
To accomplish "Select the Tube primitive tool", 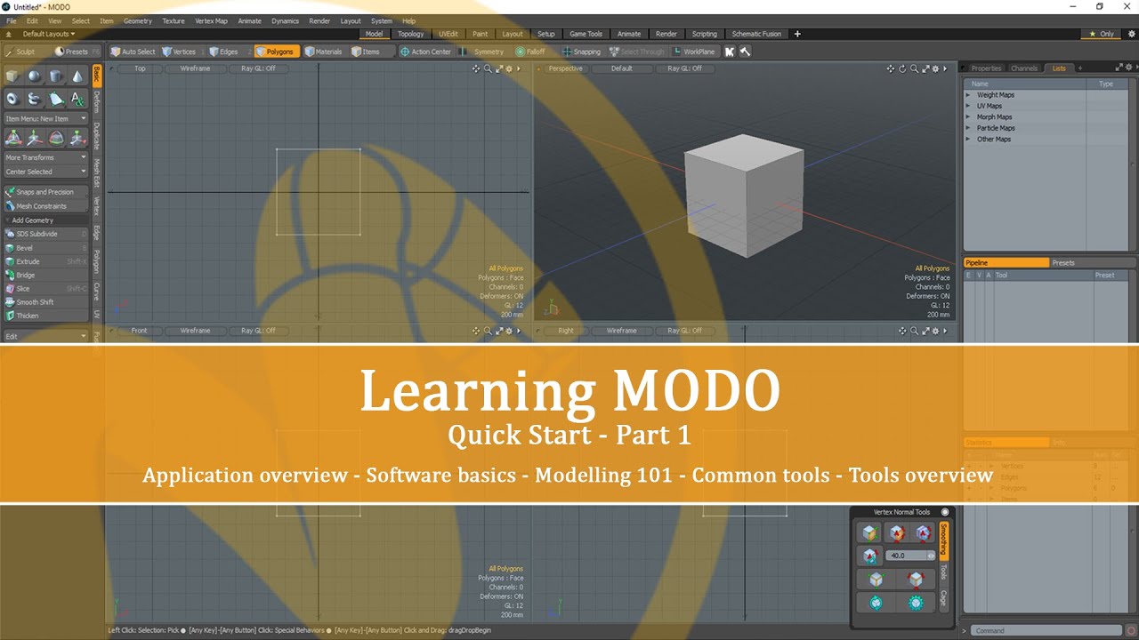I will [34, 99].
